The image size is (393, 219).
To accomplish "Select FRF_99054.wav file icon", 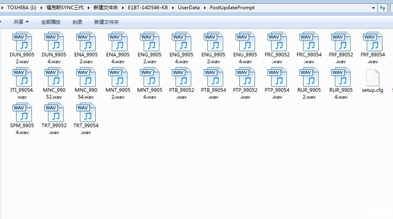I will 372,41.
